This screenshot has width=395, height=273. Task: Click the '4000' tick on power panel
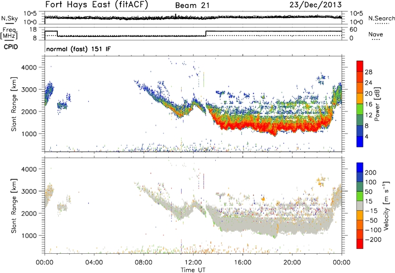[29, 68]
